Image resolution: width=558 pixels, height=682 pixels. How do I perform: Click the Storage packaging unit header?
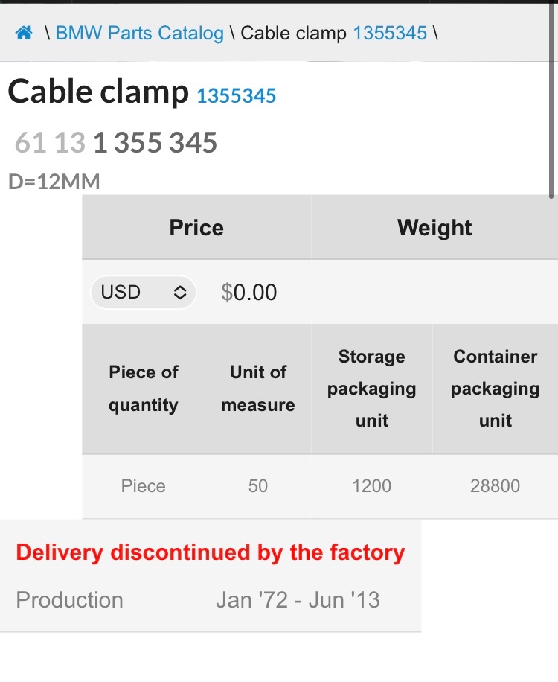click(x=371, y=389)
